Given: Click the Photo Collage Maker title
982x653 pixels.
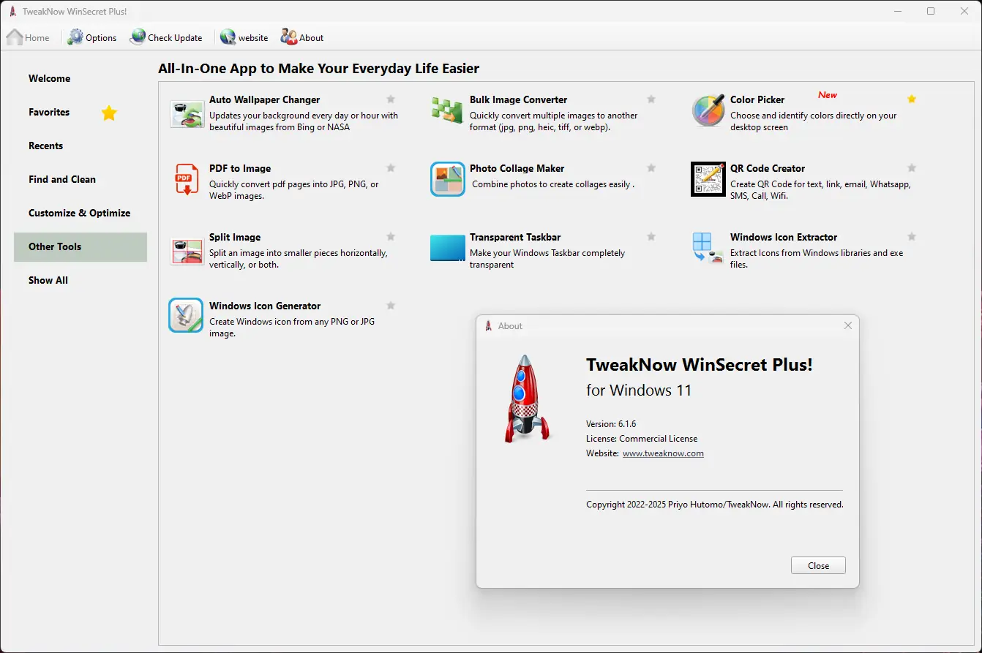Looking at the screenshot, I should [x=517, y=168].
